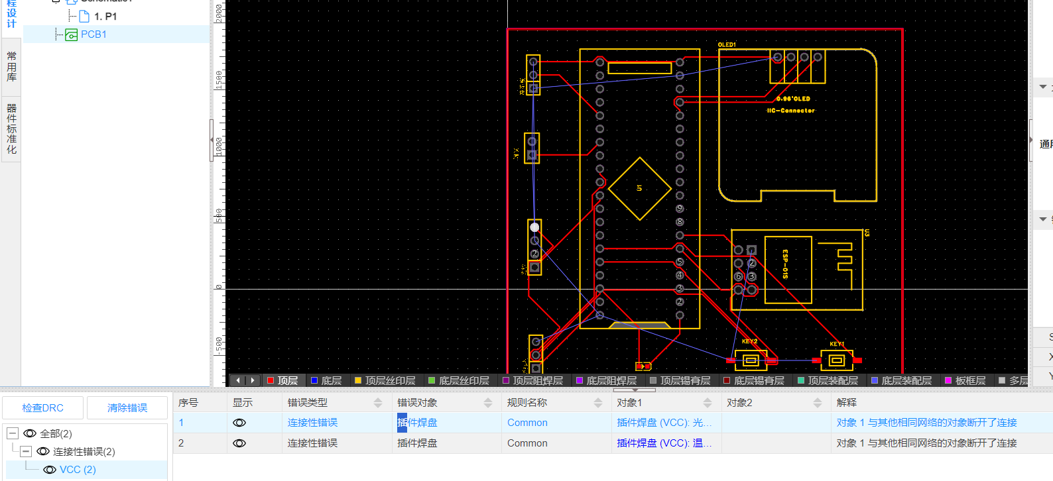1053x481 pixels.
Task: Switch to the 顶层丝印层 layer tab
Action: click(385, 380)
